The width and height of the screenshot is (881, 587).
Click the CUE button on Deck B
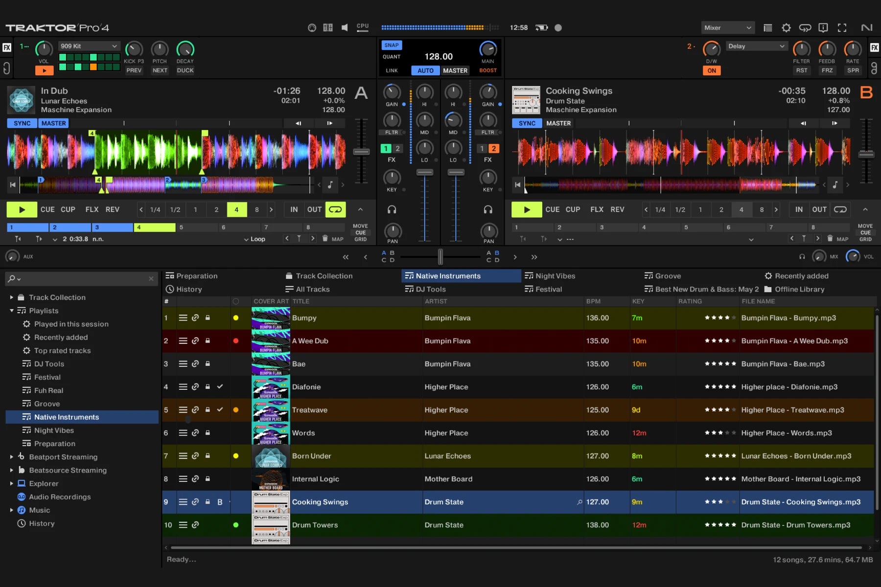(552, 209)
